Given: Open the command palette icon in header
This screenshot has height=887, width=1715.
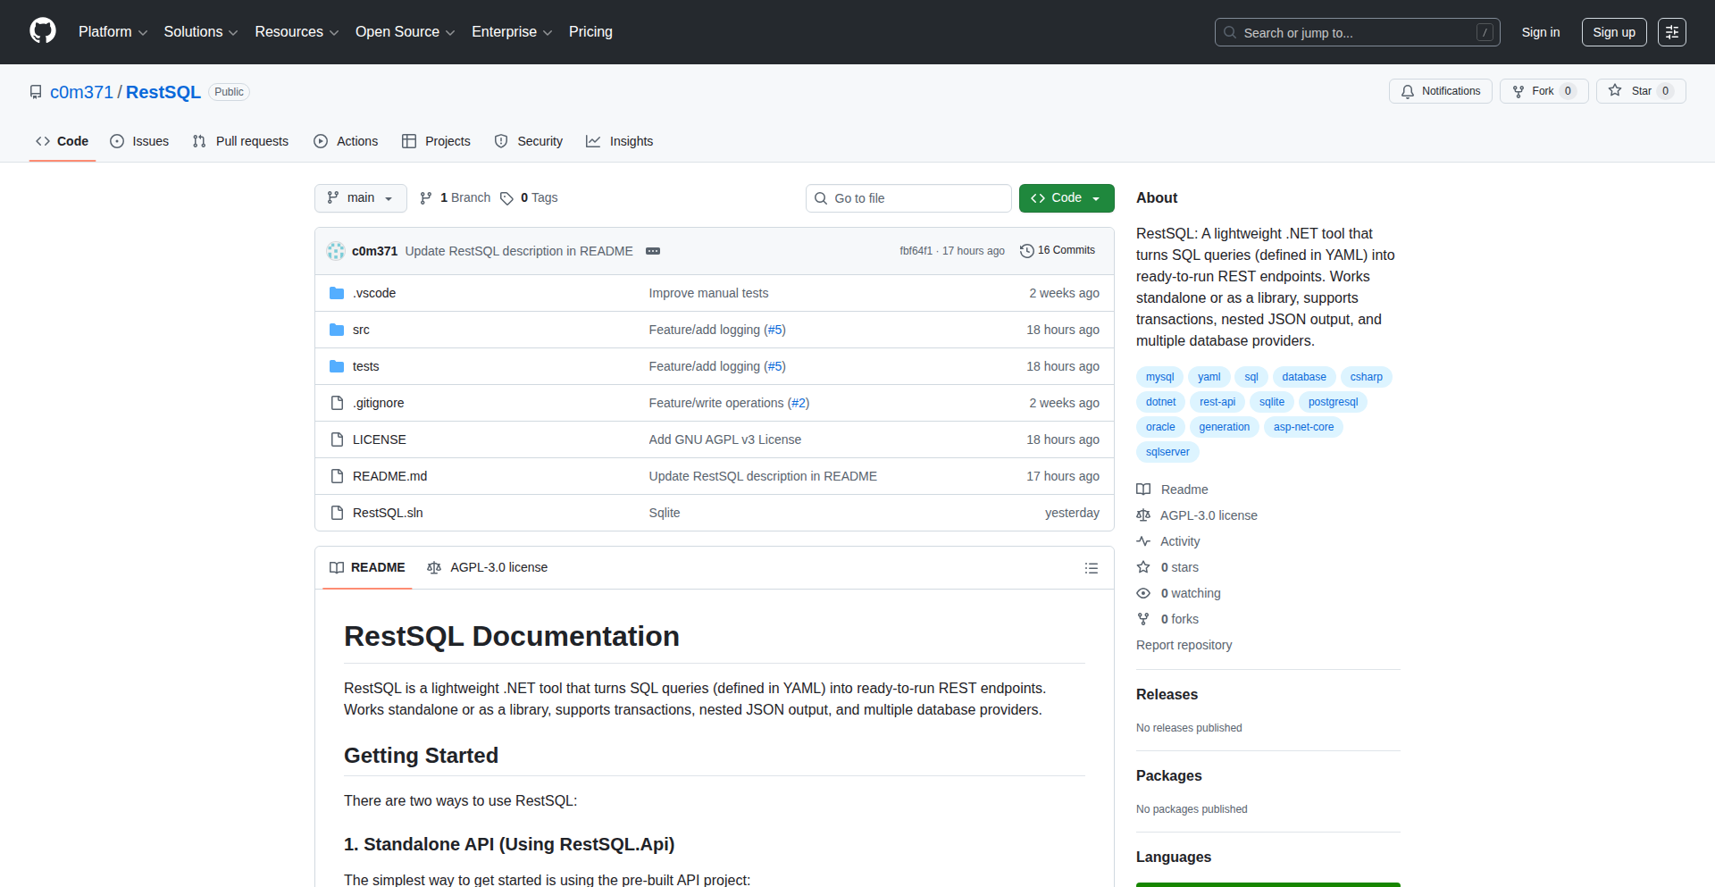Looking at the screenshot, I should (x=1671, y=32).
